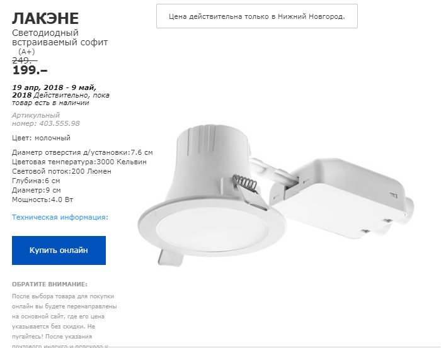Viewport: 441px width, 348px height.
Task: Click the Цвет: молочный line
Action: pyautogui.click(x=41, y=138)
